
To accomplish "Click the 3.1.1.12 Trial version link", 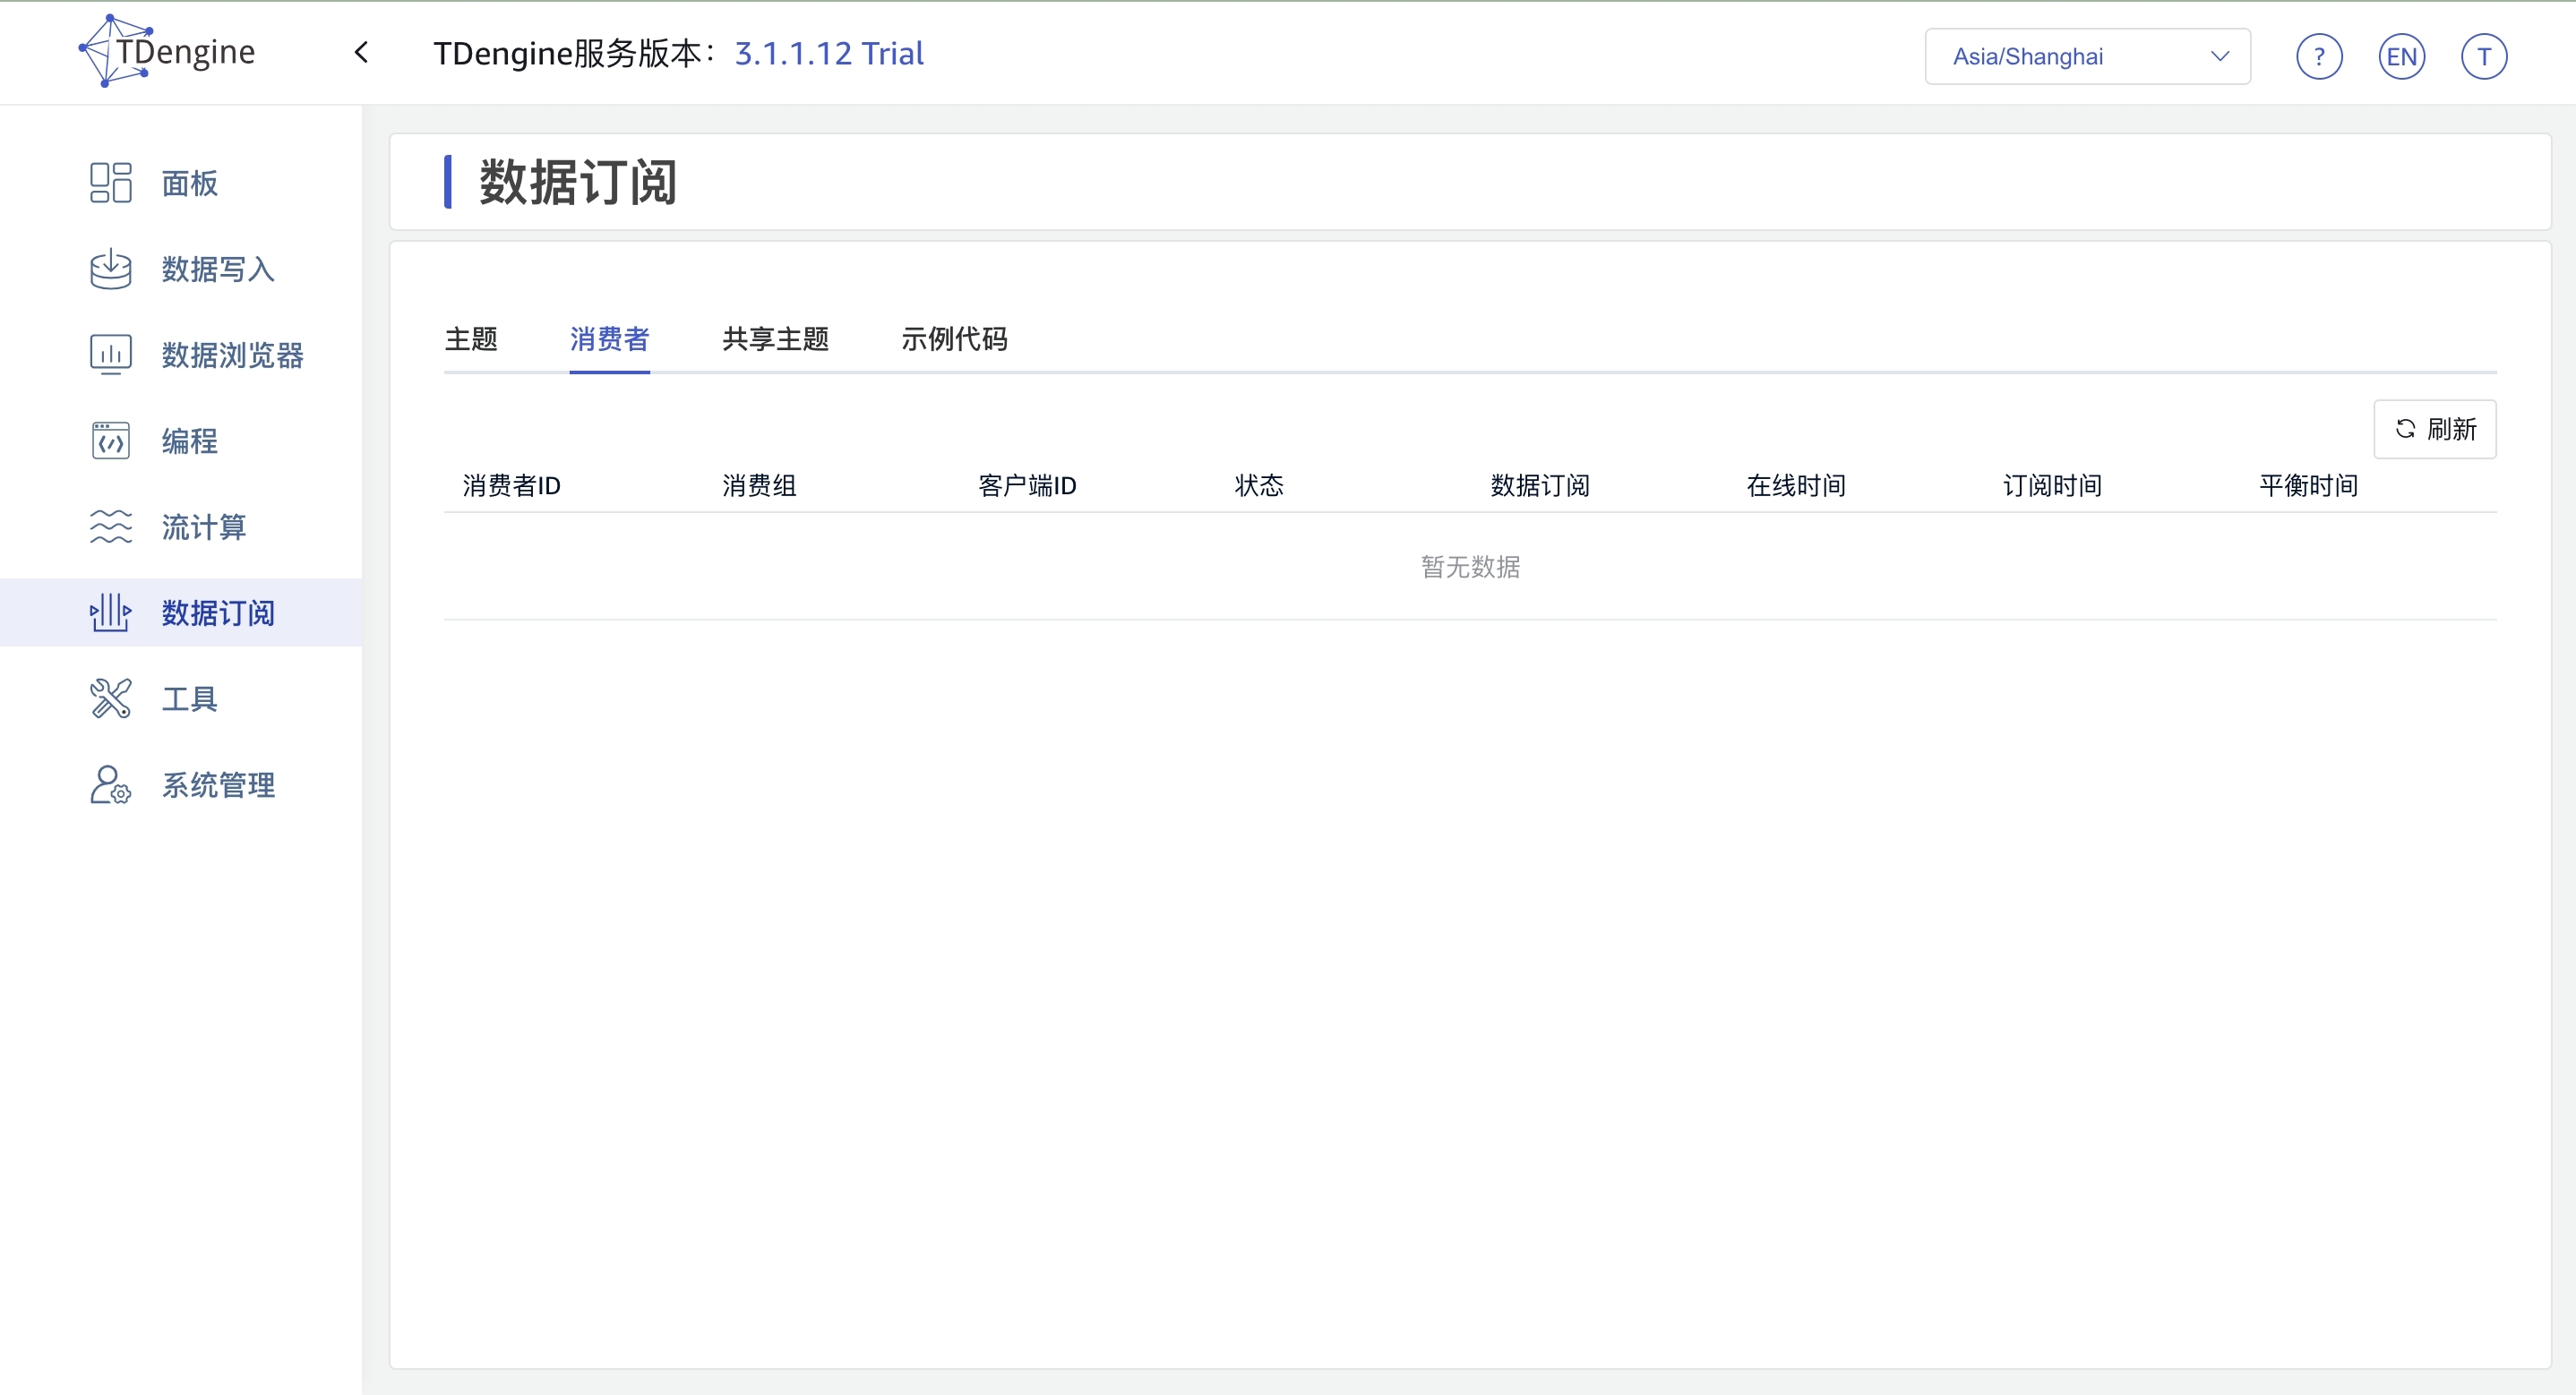I will [828, 53].
